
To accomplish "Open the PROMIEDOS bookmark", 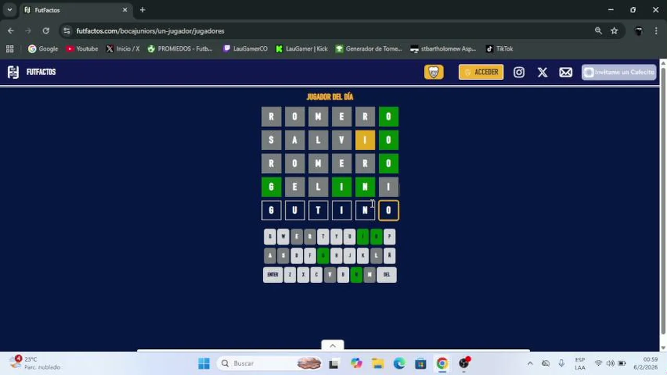I will [180, 48].
